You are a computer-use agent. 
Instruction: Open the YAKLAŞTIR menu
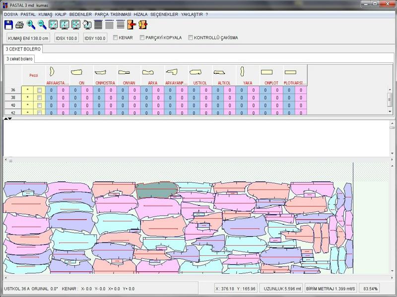coord(192,14)
